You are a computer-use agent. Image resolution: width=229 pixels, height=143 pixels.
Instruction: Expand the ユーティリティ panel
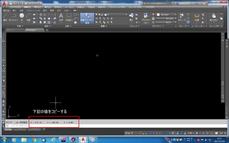(199, 26)
